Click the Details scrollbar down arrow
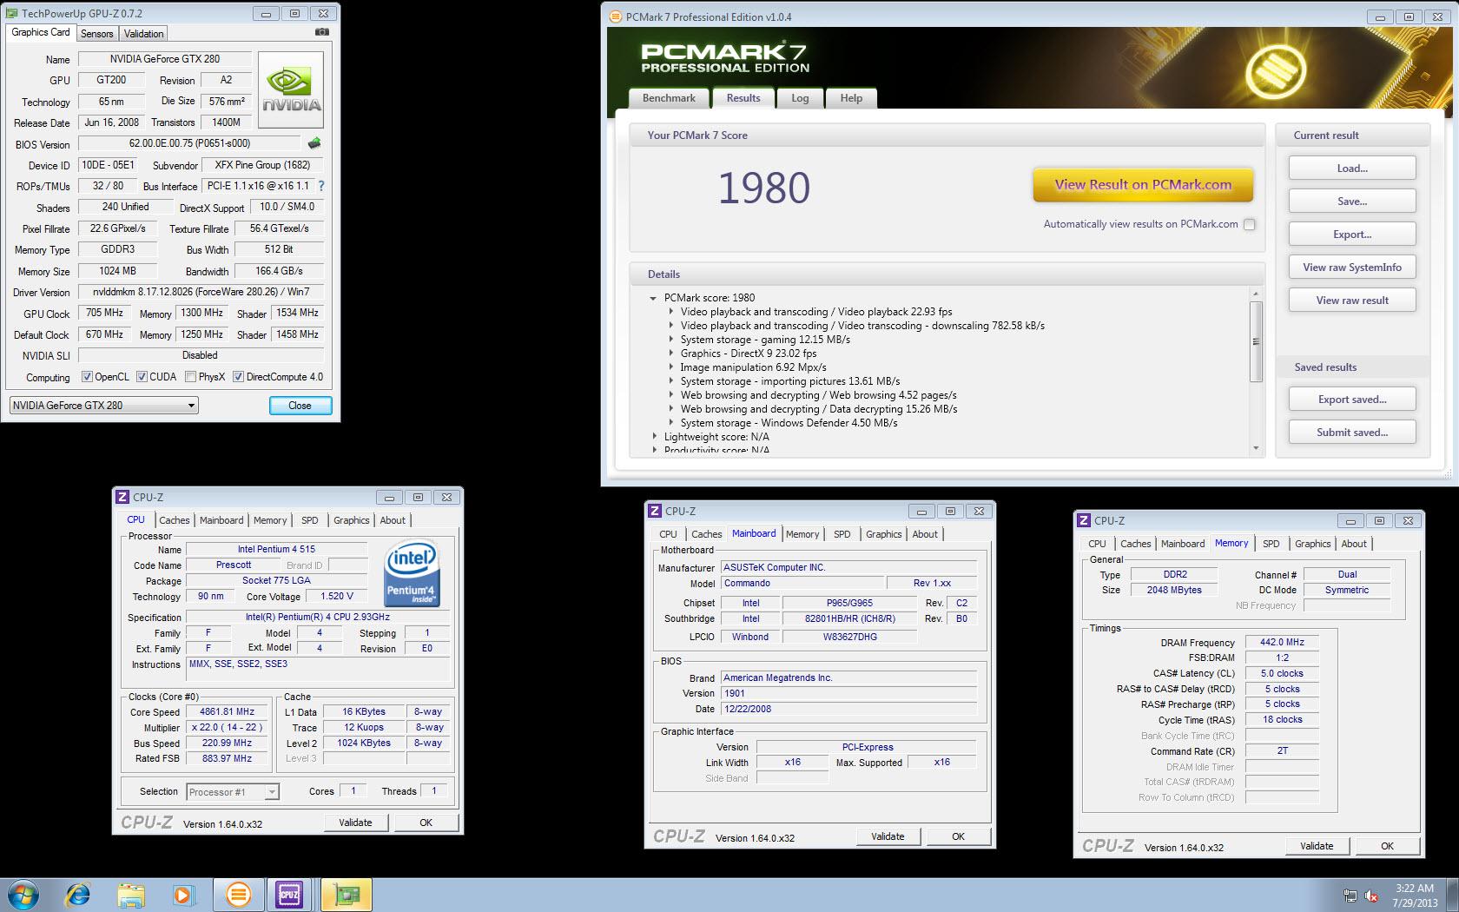This screenshot has height=912, width=1459. [1256, 448]
